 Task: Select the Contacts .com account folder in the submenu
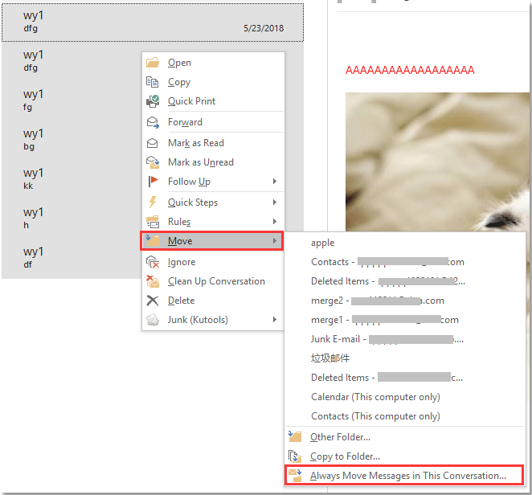click(405, 262)
